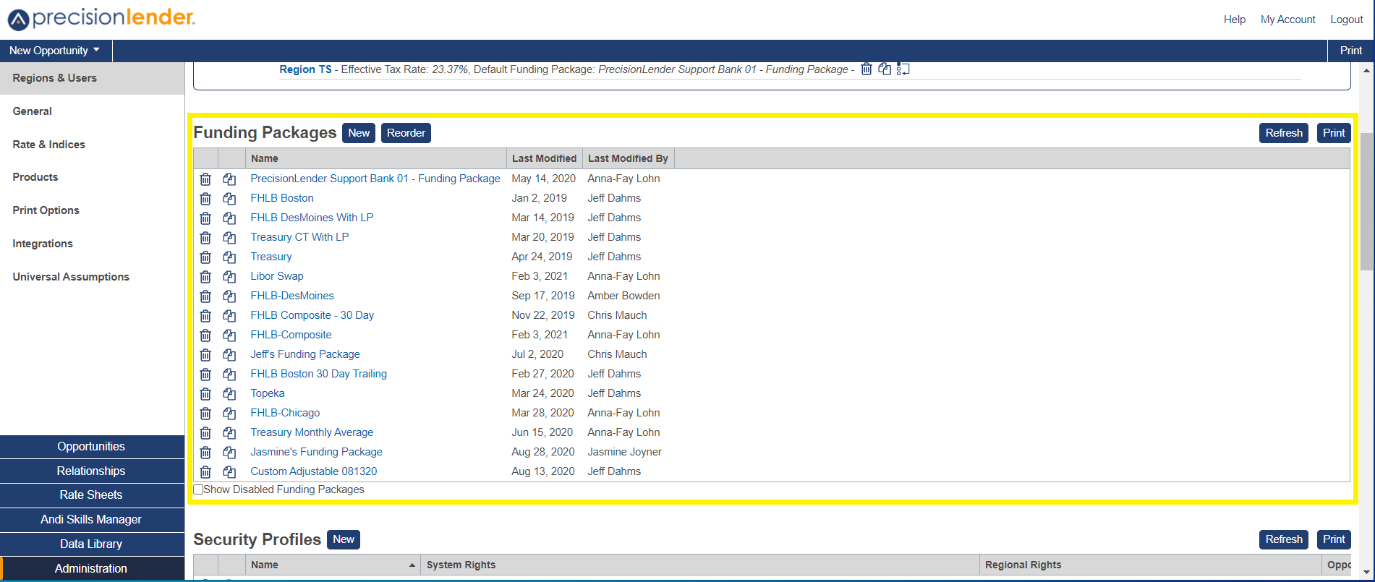Open the Treasury funding package link
Image resolution: width=1375 pixels, height=582 pixels.
click(x=271, y=257)
